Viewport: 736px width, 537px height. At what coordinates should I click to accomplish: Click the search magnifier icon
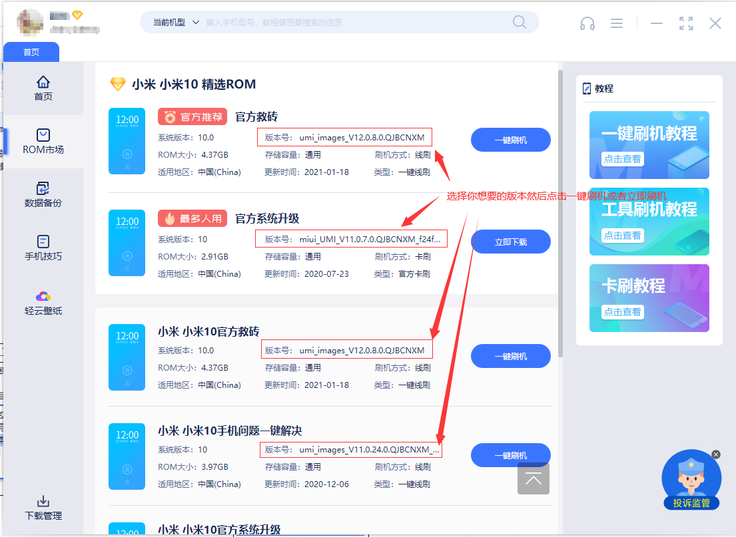pos(520,22)
